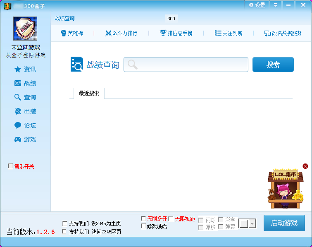Screen dimensions: 312x247
Task: Open the 战斗力排行 ranking tab
Action: [121, 33]
